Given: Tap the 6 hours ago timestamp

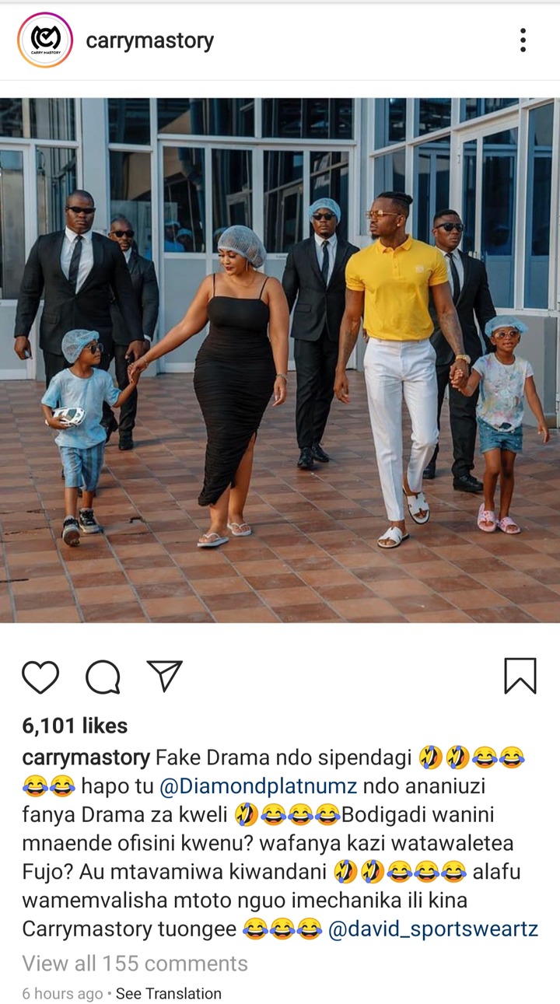Looking at the screenshot, I should (x=62, y=994).
